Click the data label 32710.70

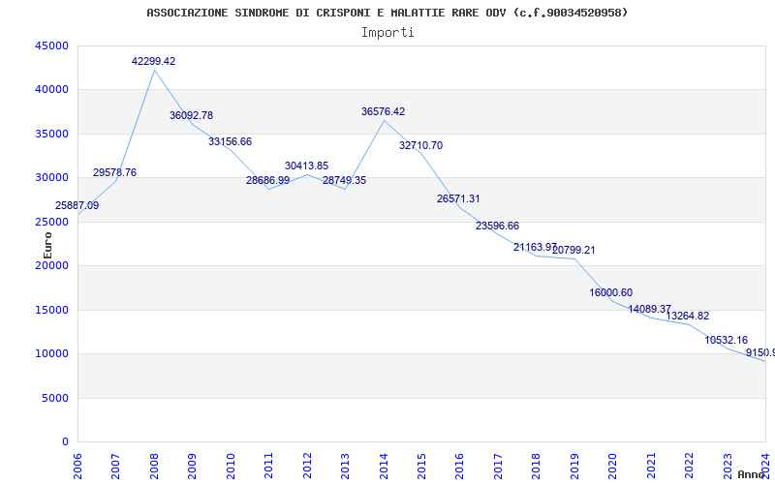[421, 145]
